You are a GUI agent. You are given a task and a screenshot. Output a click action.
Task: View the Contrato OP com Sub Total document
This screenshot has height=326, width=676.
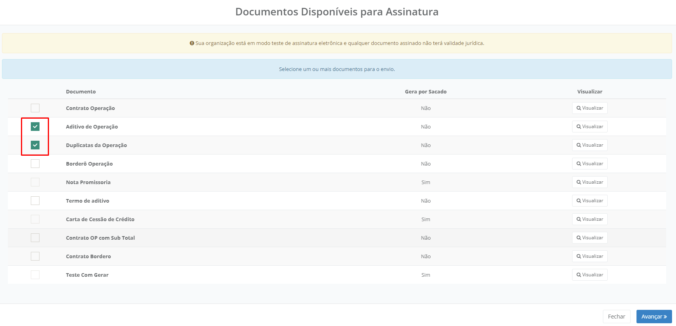point(589,238)
